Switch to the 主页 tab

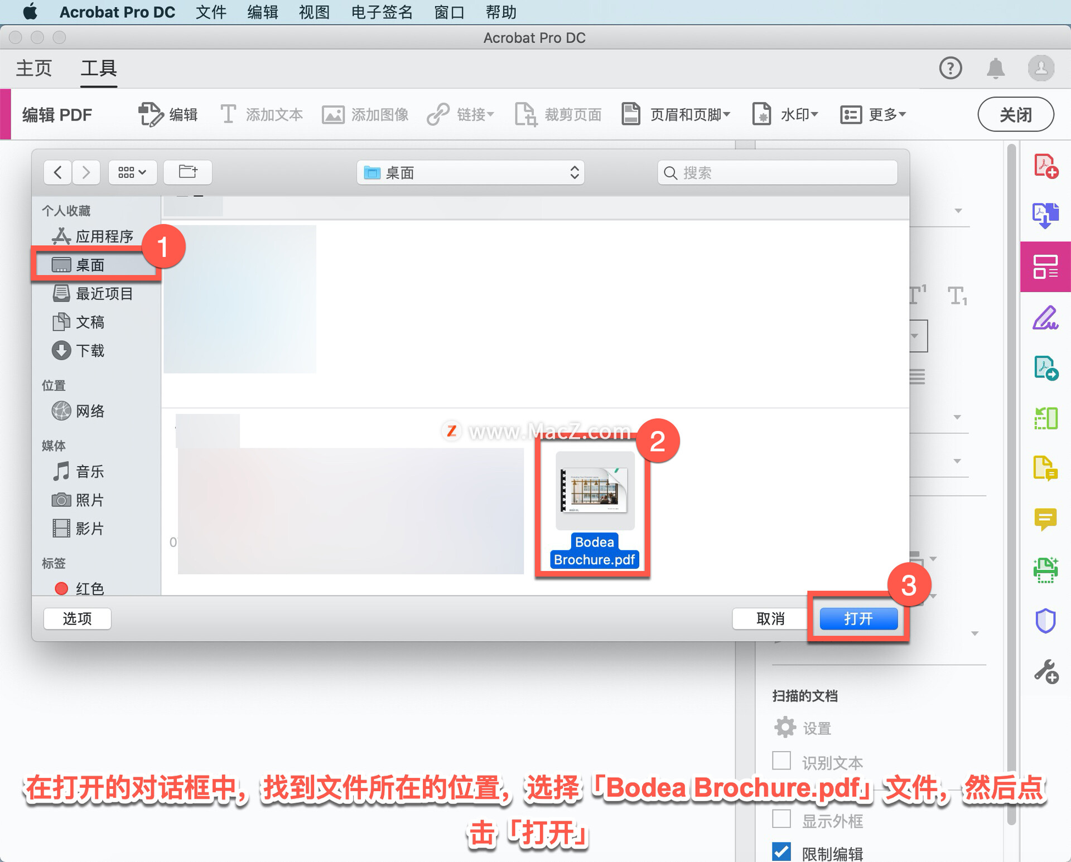click(34, 69)
